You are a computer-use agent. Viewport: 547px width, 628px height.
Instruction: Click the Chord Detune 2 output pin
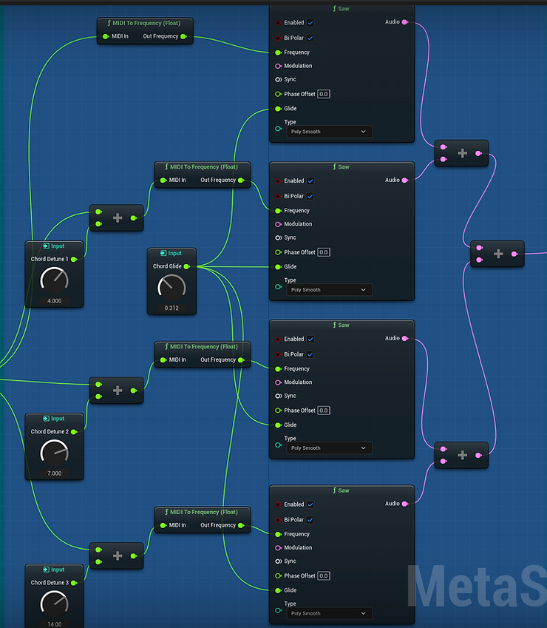pyautogui.click(x=74, y=432)
